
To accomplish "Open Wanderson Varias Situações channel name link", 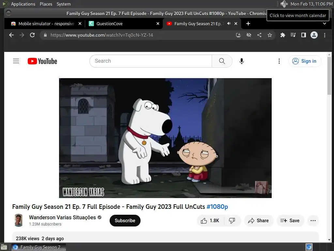I will 62,217.
